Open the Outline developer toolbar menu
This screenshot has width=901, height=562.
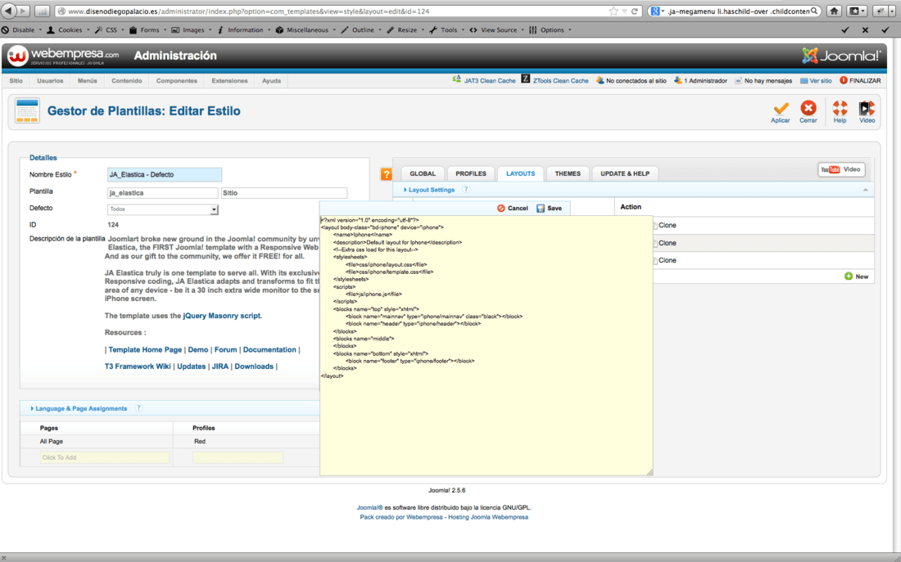tap(361, 29)
